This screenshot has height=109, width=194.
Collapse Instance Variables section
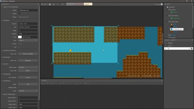(2, 51)
